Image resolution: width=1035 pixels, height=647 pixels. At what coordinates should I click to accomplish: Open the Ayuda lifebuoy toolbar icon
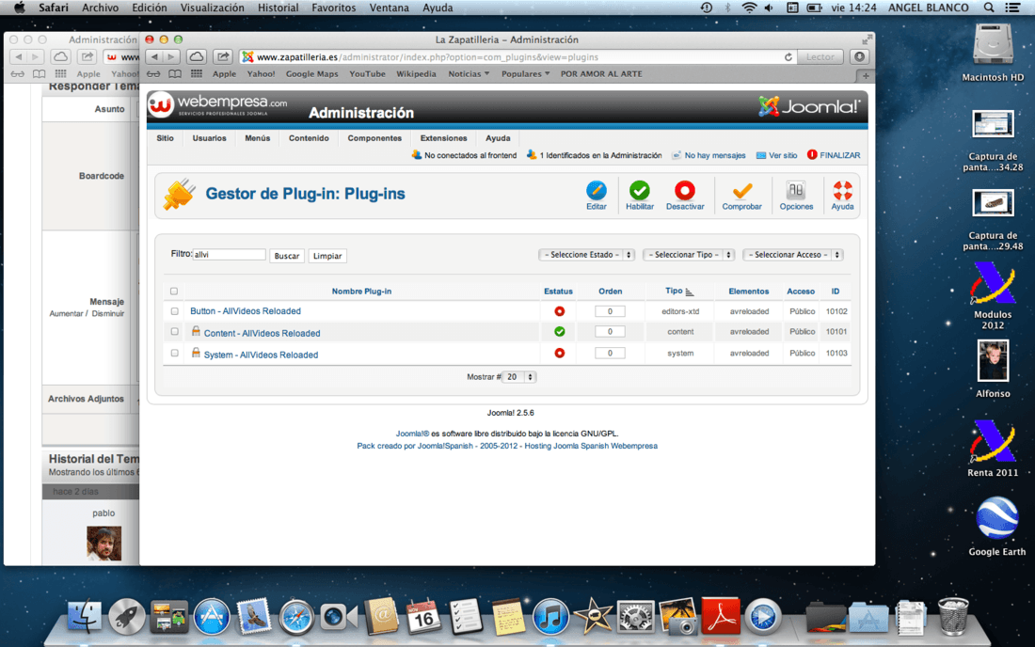click(x=842, y=191)
